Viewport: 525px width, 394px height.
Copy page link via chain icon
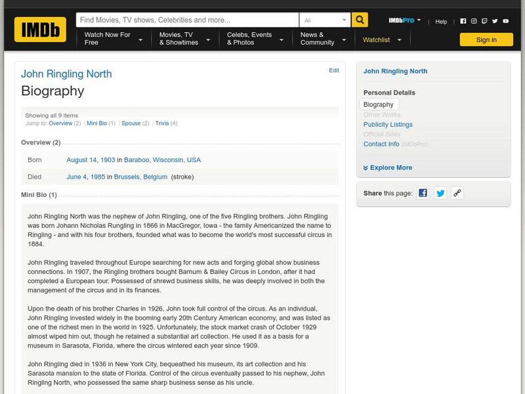[457, 193]
